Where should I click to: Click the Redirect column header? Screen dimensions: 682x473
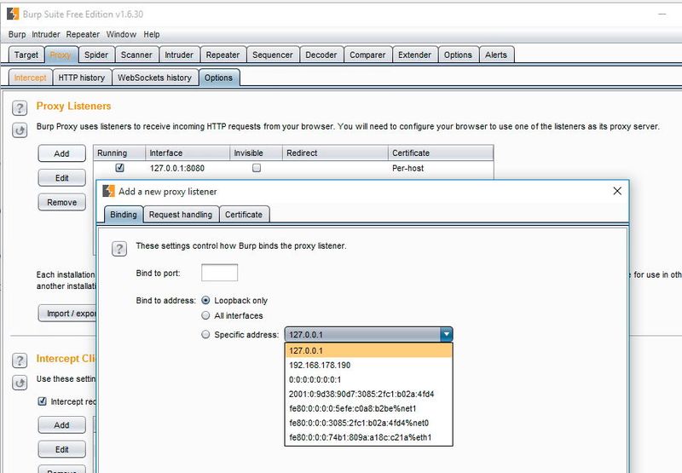[335, 153]
